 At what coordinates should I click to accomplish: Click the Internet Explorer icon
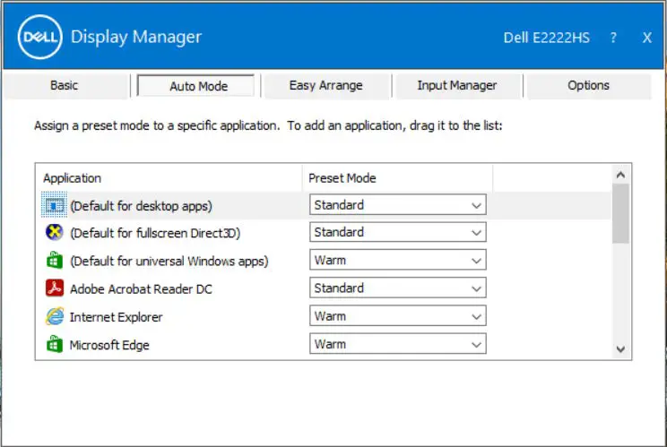tap(54, 316)
